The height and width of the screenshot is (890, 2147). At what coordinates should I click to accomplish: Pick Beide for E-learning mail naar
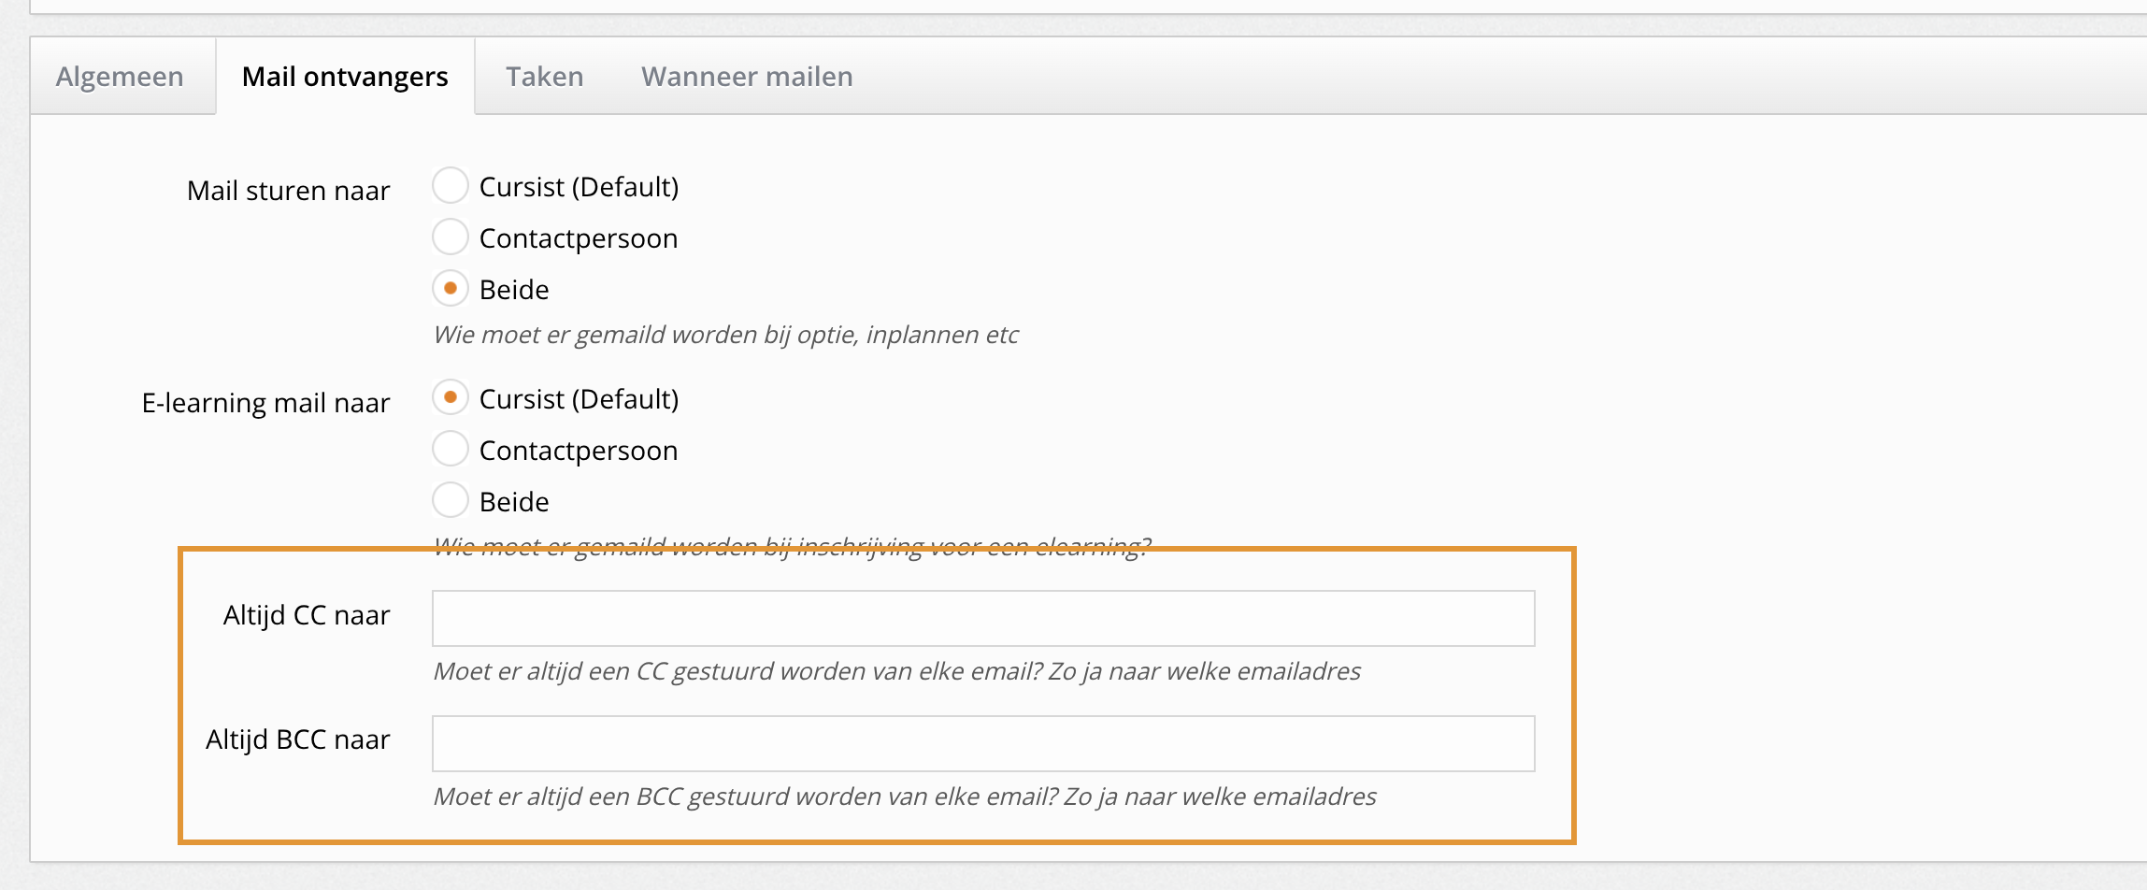pyautogui.click(x=451, y=501)
